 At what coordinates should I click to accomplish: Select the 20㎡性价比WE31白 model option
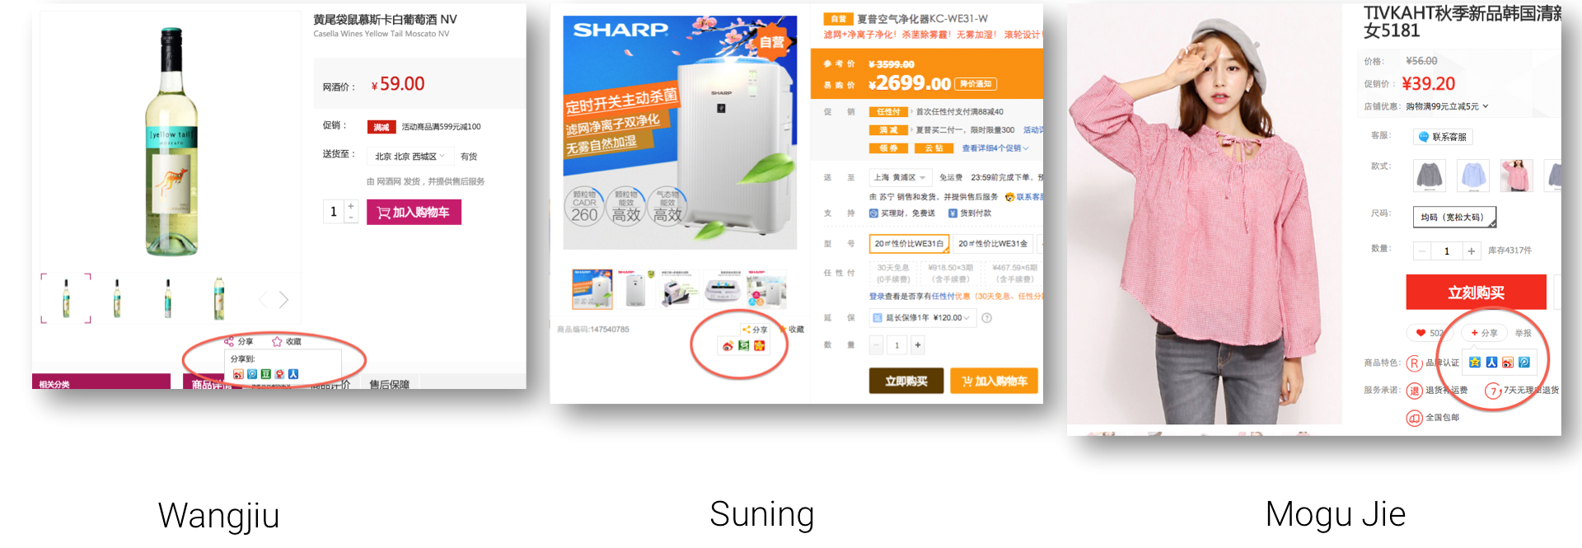point(909,244)
